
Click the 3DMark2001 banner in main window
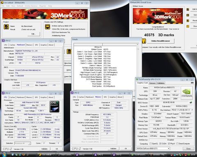[x=45, y=14]
